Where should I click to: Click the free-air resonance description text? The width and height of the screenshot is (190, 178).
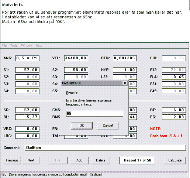click(89, 103)
